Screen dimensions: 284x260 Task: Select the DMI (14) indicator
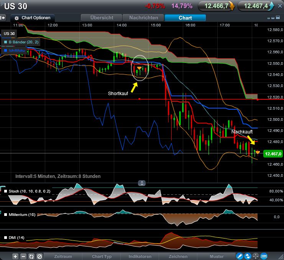tap(14, 237)
